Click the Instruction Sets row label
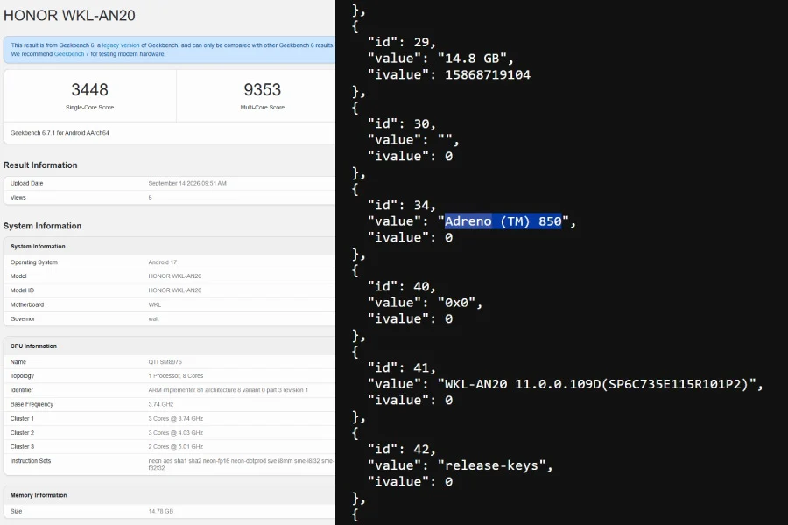The image size is (788, 525). point(31,461)
